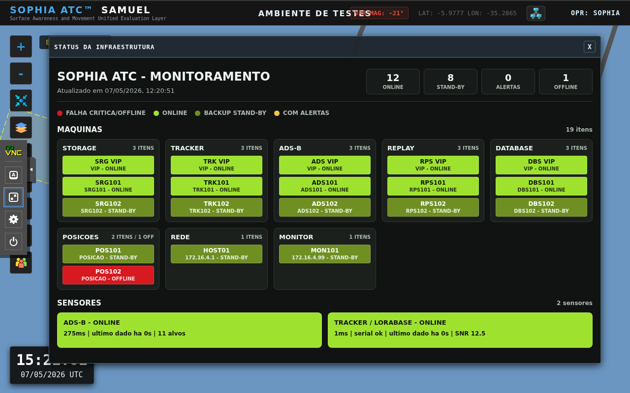Click the 8 Stand-by summary box

coord(450,82)
